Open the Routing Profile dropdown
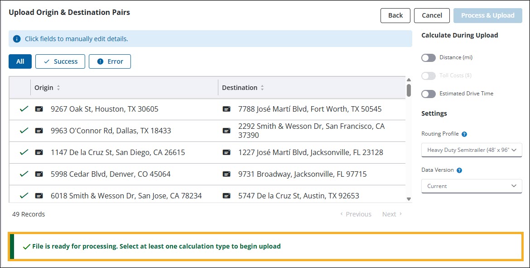 472,150
